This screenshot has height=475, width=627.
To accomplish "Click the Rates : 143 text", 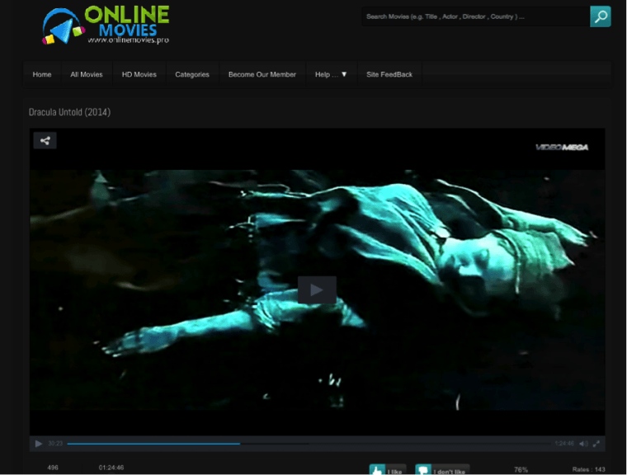I will point(588,469).
